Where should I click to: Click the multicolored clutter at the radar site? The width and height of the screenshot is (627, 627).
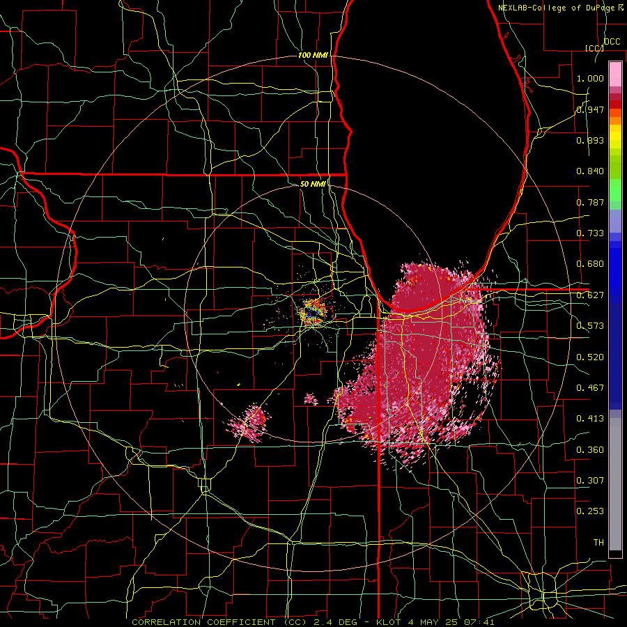click(x=313, y=312)
